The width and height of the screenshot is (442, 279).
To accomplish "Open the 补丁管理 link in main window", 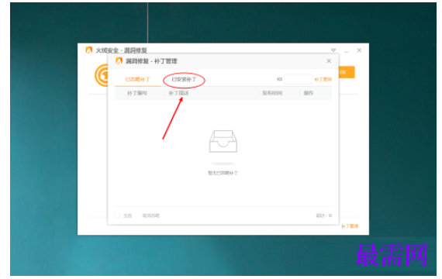I will point(350,226).
